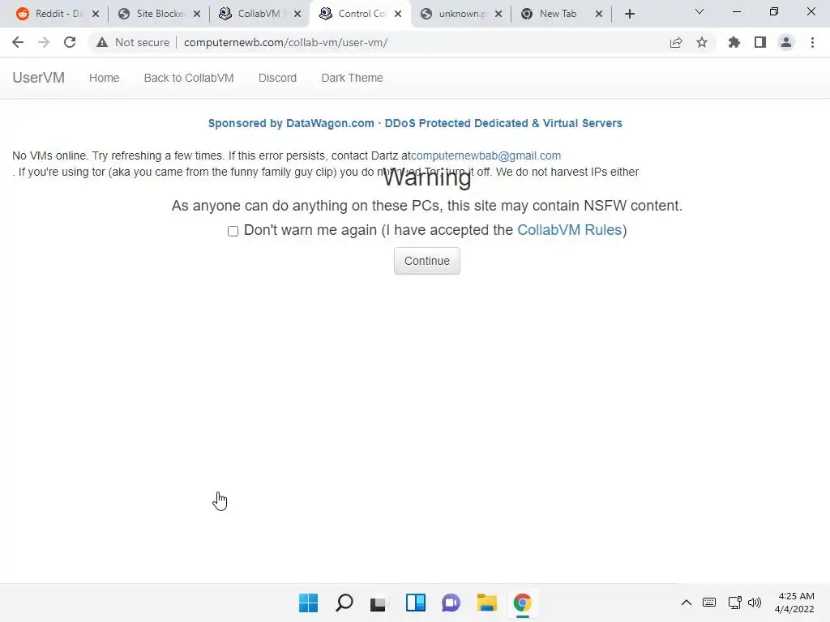
Task: Toggle the browser side panel icon
Action: [760, 42]
